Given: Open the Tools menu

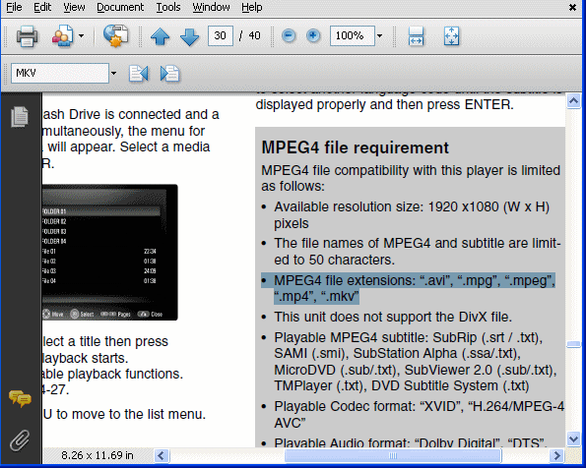Looking at the screenshot, I should point(168,7).
